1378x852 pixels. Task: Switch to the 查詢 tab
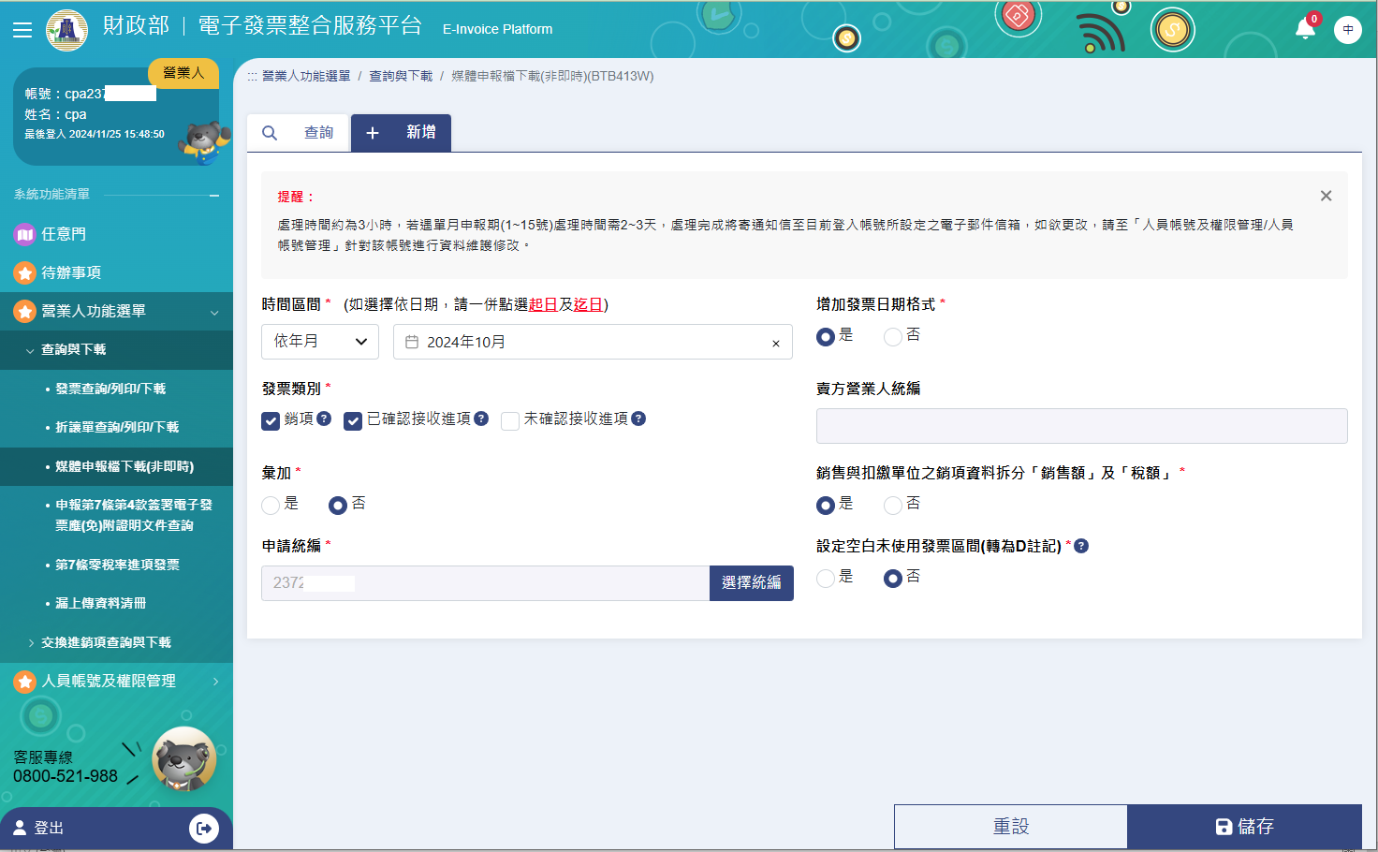pos(299,133)
